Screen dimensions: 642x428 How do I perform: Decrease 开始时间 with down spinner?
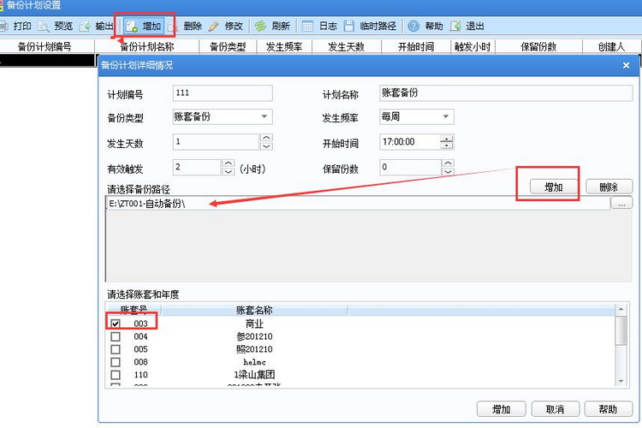point(447,146)
